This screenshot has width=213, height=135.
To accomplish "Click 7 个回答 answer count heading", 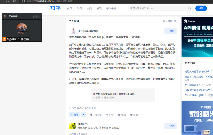I will click(74, 21).
